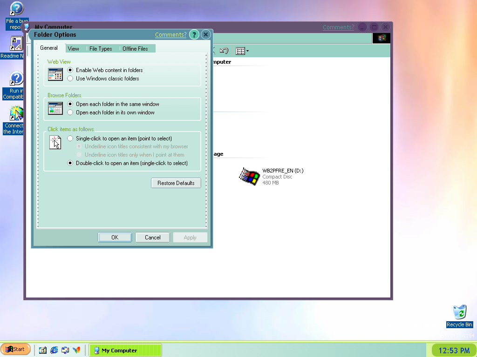Image resolution: width=477 pixels, height=357 pixels.
Task: Click Comments? link in Folder Options title
Action: [x=170, y=34]
